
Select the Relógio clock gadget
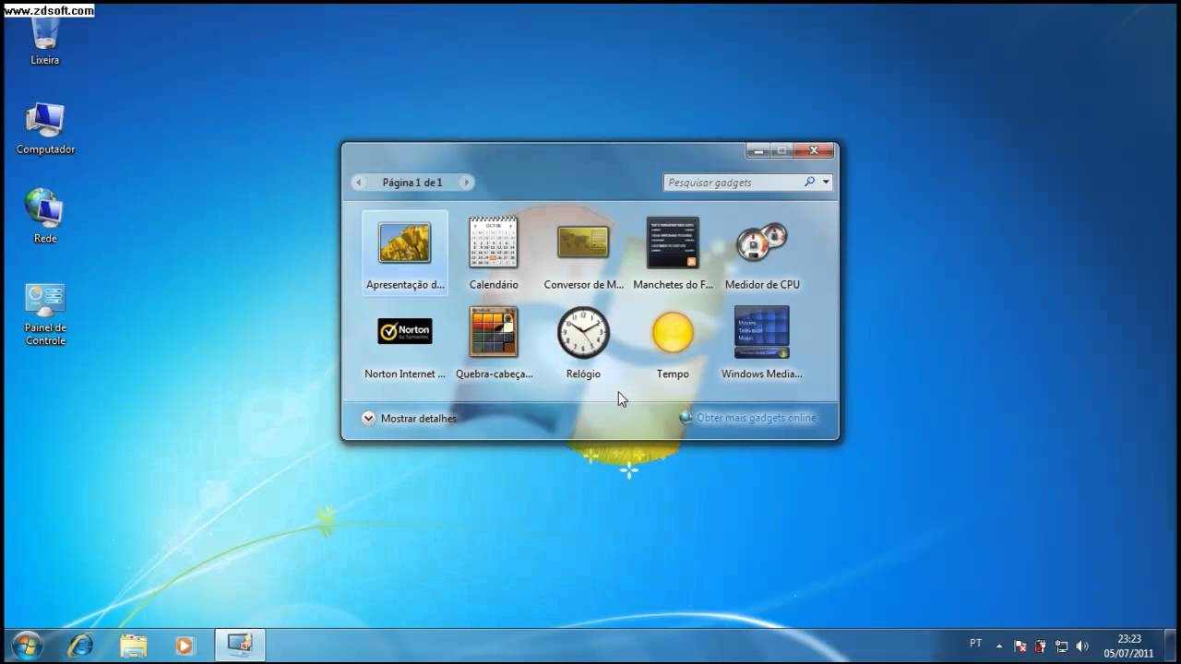click(x=583, y=341)
